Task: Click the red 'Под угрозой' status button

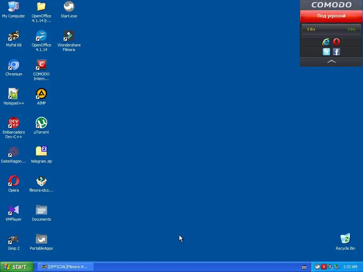Action: [331, 16]
